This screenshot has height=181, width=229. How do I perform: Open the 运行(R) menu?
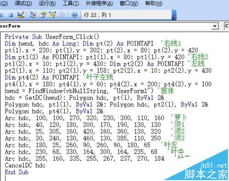(47, 3)
